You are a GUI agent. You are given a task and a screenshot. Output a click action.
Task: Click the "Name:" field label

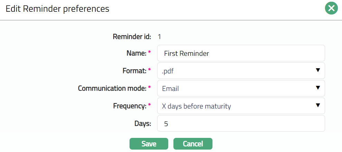click(136, 53)
